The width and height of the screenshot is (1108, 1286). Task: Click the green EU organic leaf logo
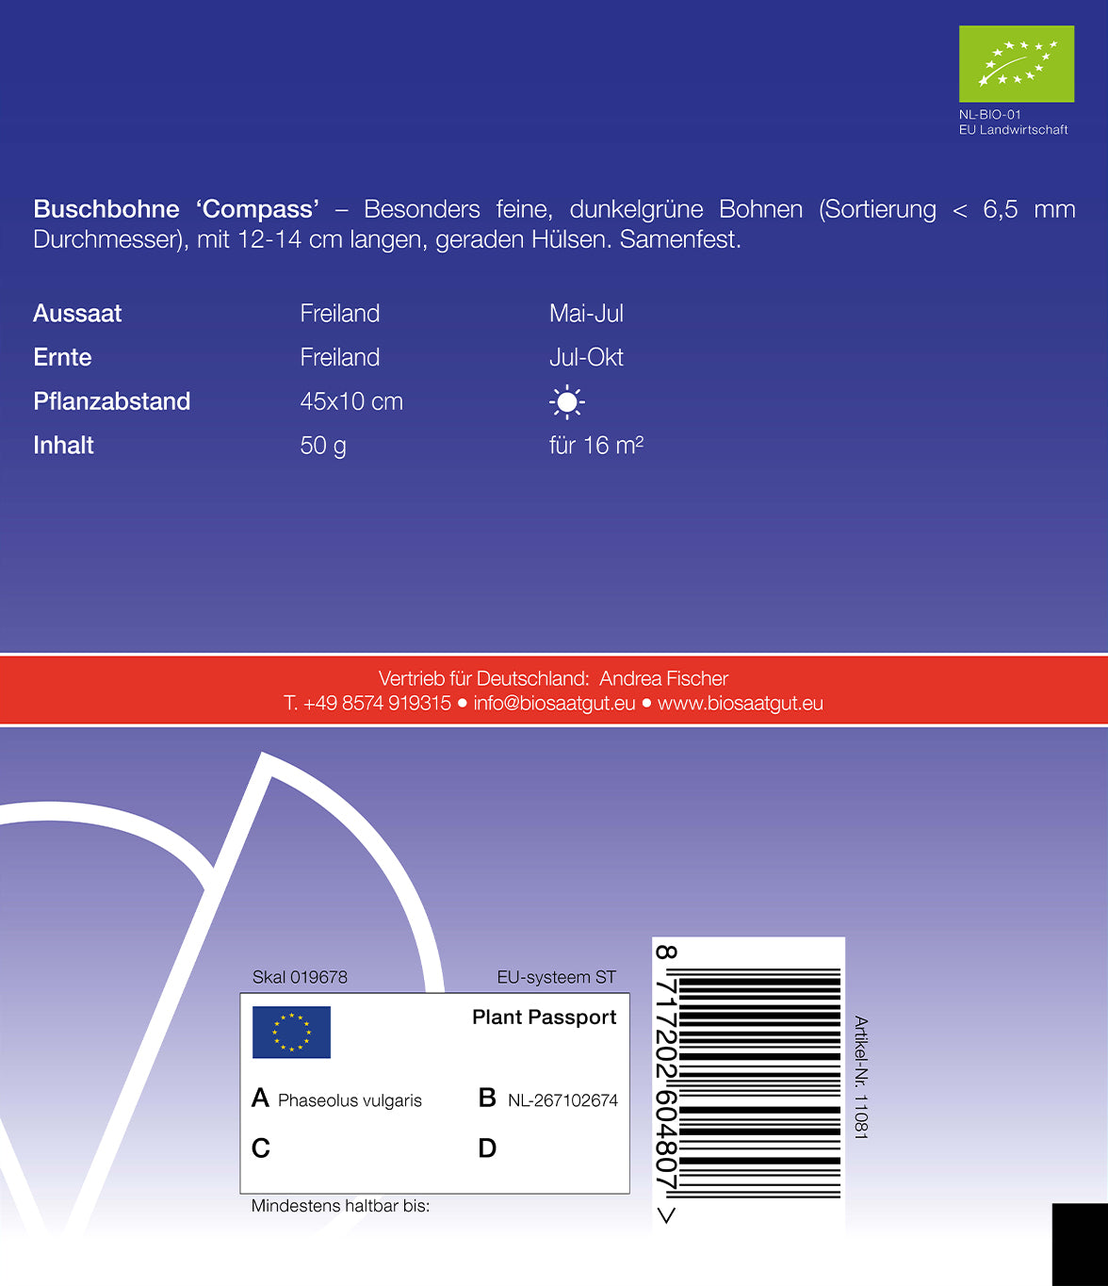1016,64
